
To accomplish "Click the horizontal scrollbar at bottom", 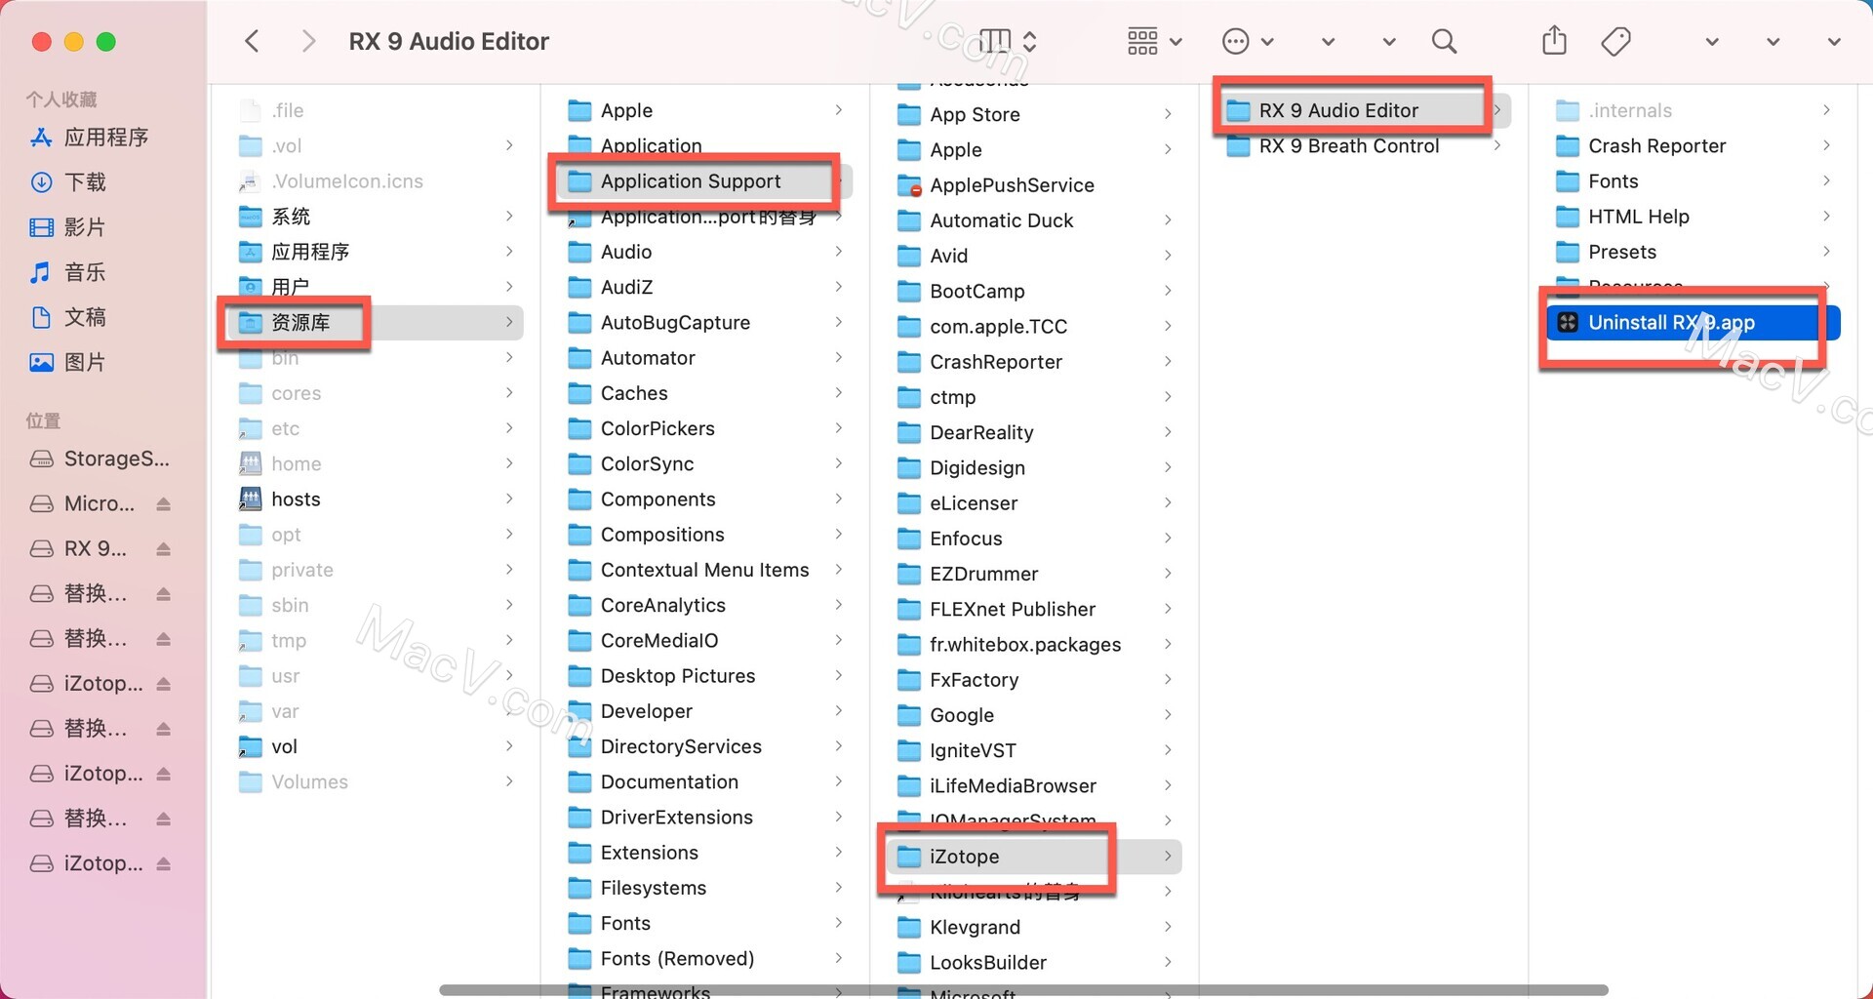I will click(1023, 989).
